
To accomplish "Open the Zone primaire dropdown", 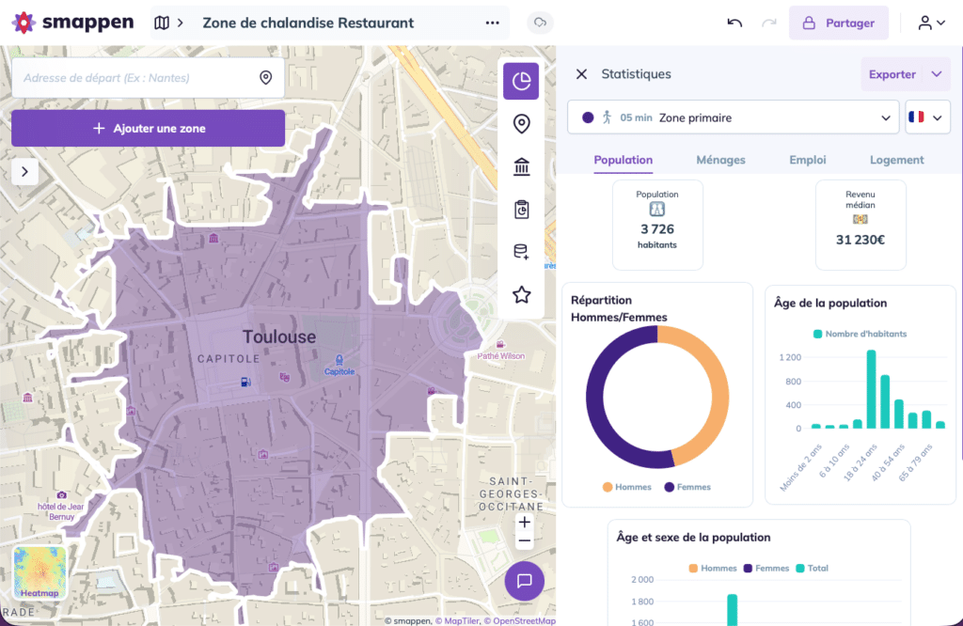I will (x=734, y=117).
